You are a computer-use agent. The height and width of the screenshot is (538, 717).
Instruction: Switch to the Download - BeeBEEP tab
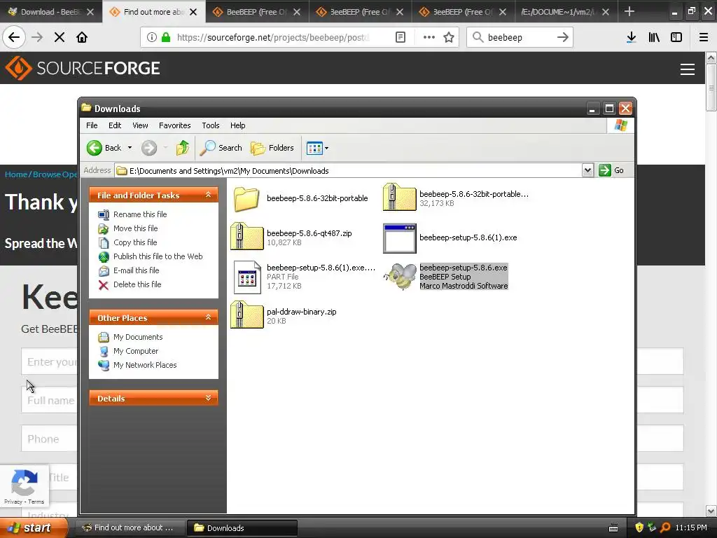[46, 12]
